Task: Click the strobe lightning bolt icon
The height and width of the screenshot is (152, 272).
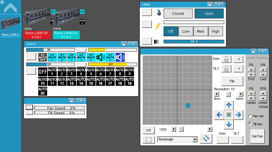Action: [158, 26]
